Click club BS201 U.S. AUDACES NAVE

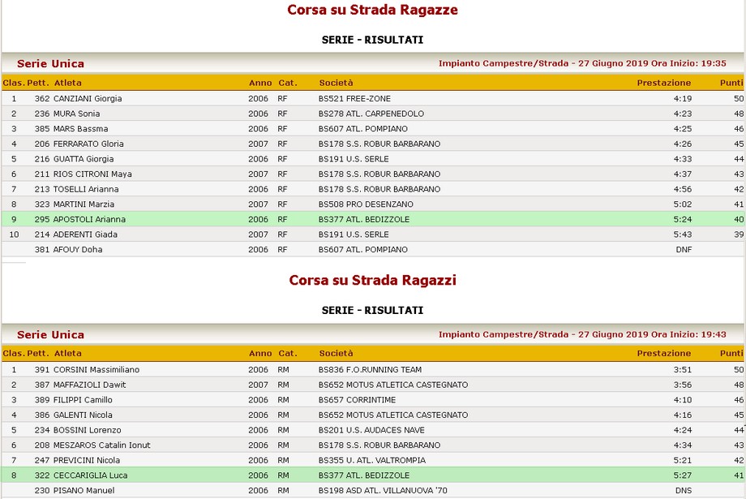click(371, 430)
